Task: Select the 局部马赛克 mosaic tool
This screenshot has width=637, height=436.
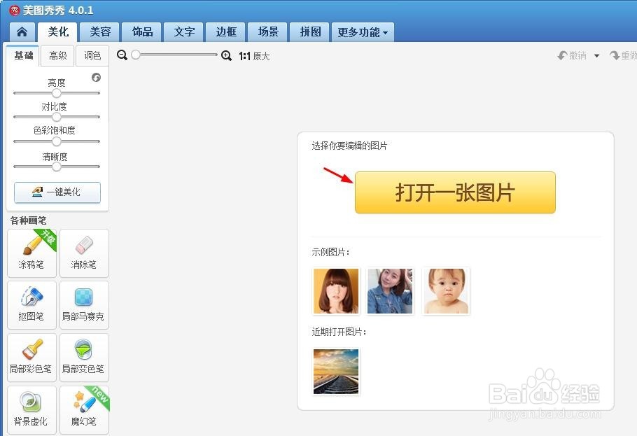Action: coord(84,305)
